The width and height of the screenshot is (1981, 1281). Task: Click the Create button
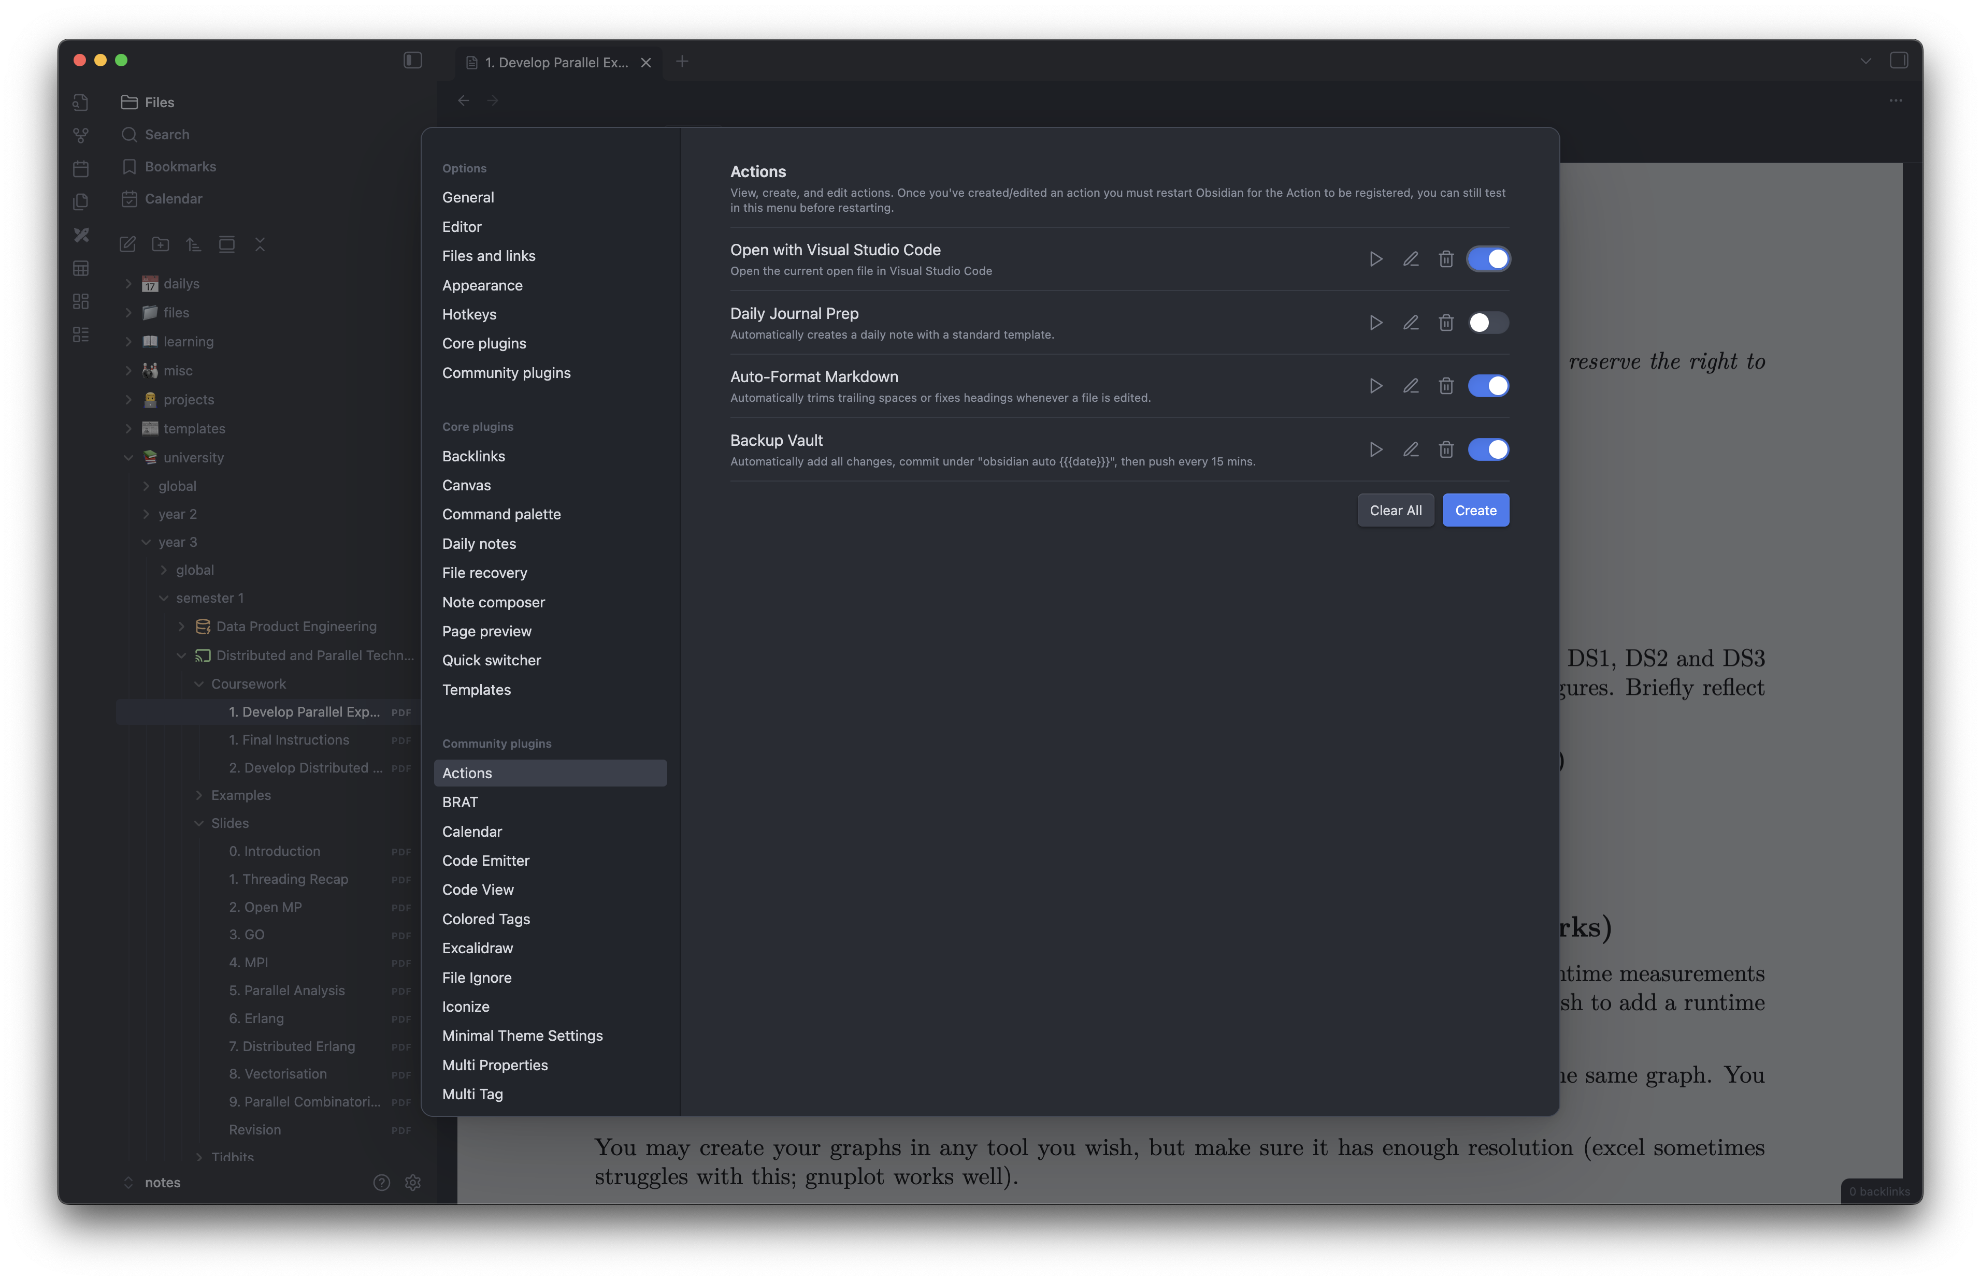point(1474,510)
